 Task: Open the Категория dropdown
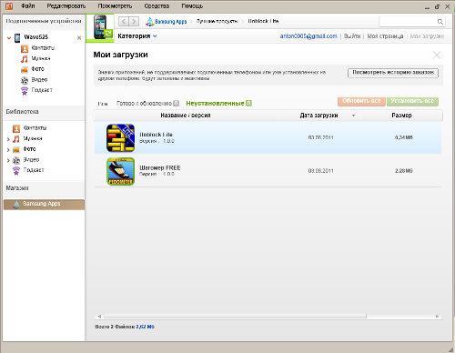(137, 36)
